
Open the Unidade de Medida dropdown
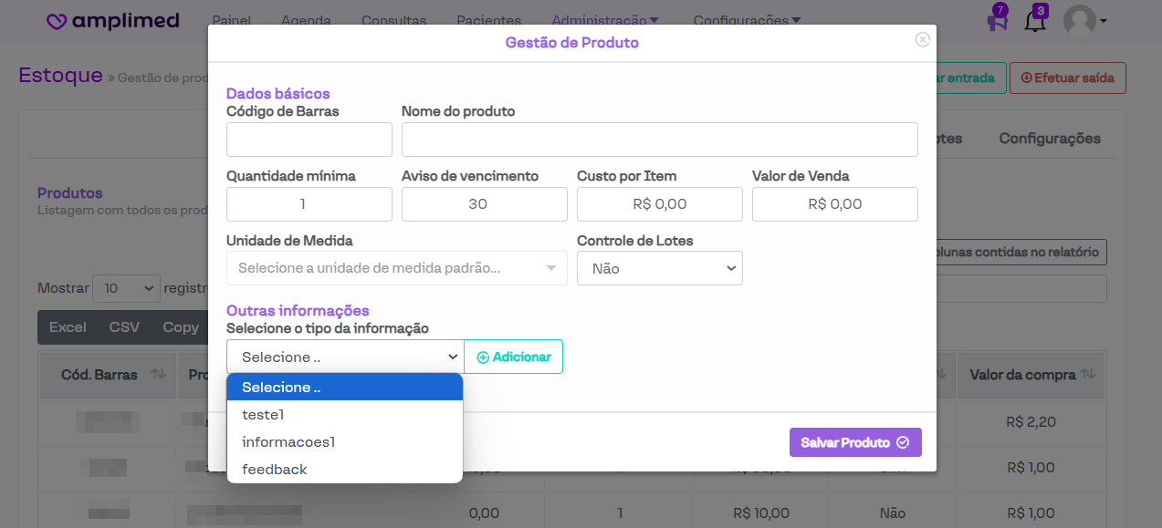396,268
